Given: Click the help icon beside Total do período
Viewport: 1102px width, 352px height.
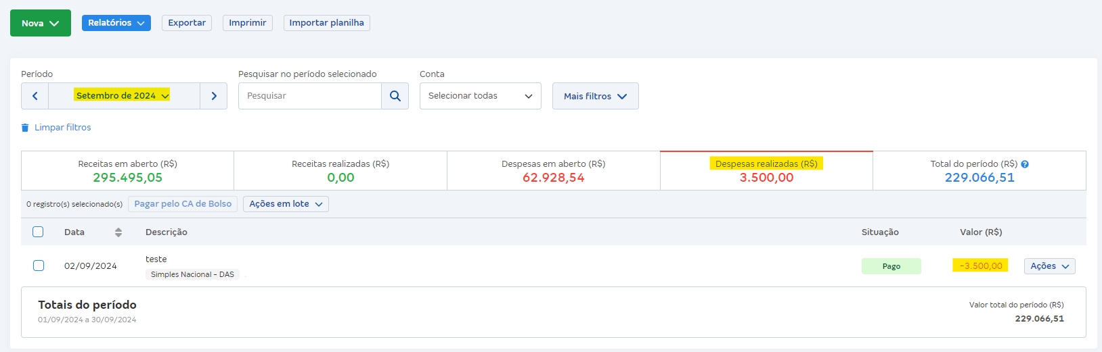Looking at the screenshot, I should (x=1025, y=164).
